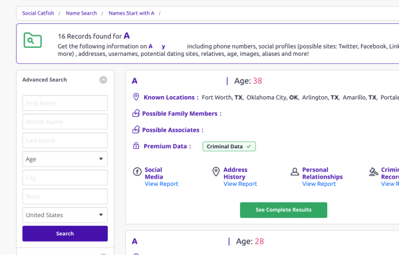The width and height of the screenshot is (399, 255).
Task: Open the United States country dropdown
Action: 65,215
